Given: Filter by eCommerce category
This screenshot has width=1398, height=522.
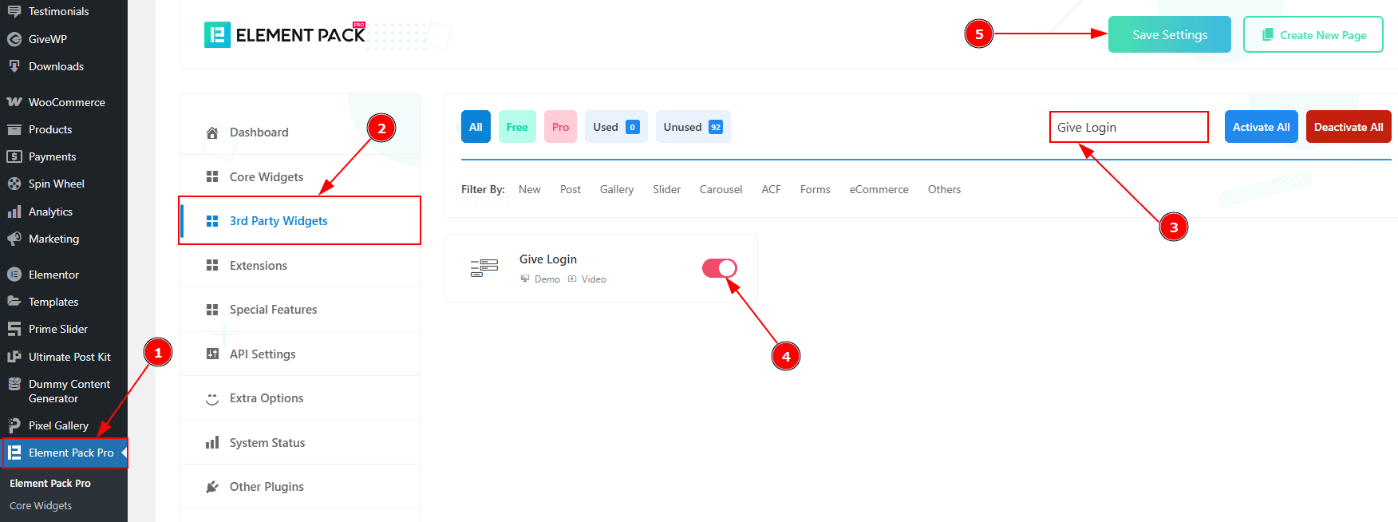Looking at the screenshot, I should (x=879, y=189).
